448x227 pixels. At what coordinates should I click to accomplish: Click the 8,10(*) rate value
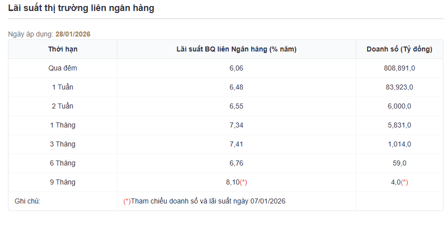pyautogui.click(x=236, y=182)
